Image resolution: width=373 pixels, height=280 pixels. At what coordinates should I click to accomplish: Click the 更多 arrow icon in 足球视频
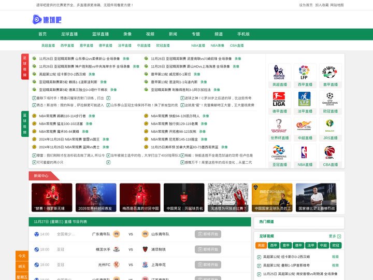click(x=339, y=236)
